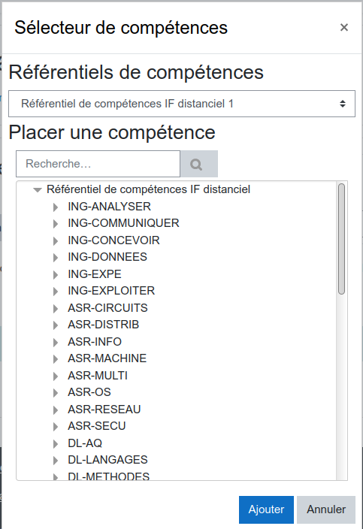Click the competency tree scrollbar thumb
The height and width of the screenshot is (529, 363).
(341, 239)
